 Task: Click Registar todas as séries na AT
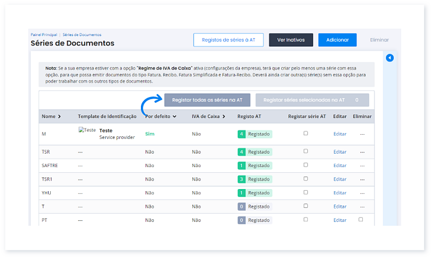tap(207, 100)
